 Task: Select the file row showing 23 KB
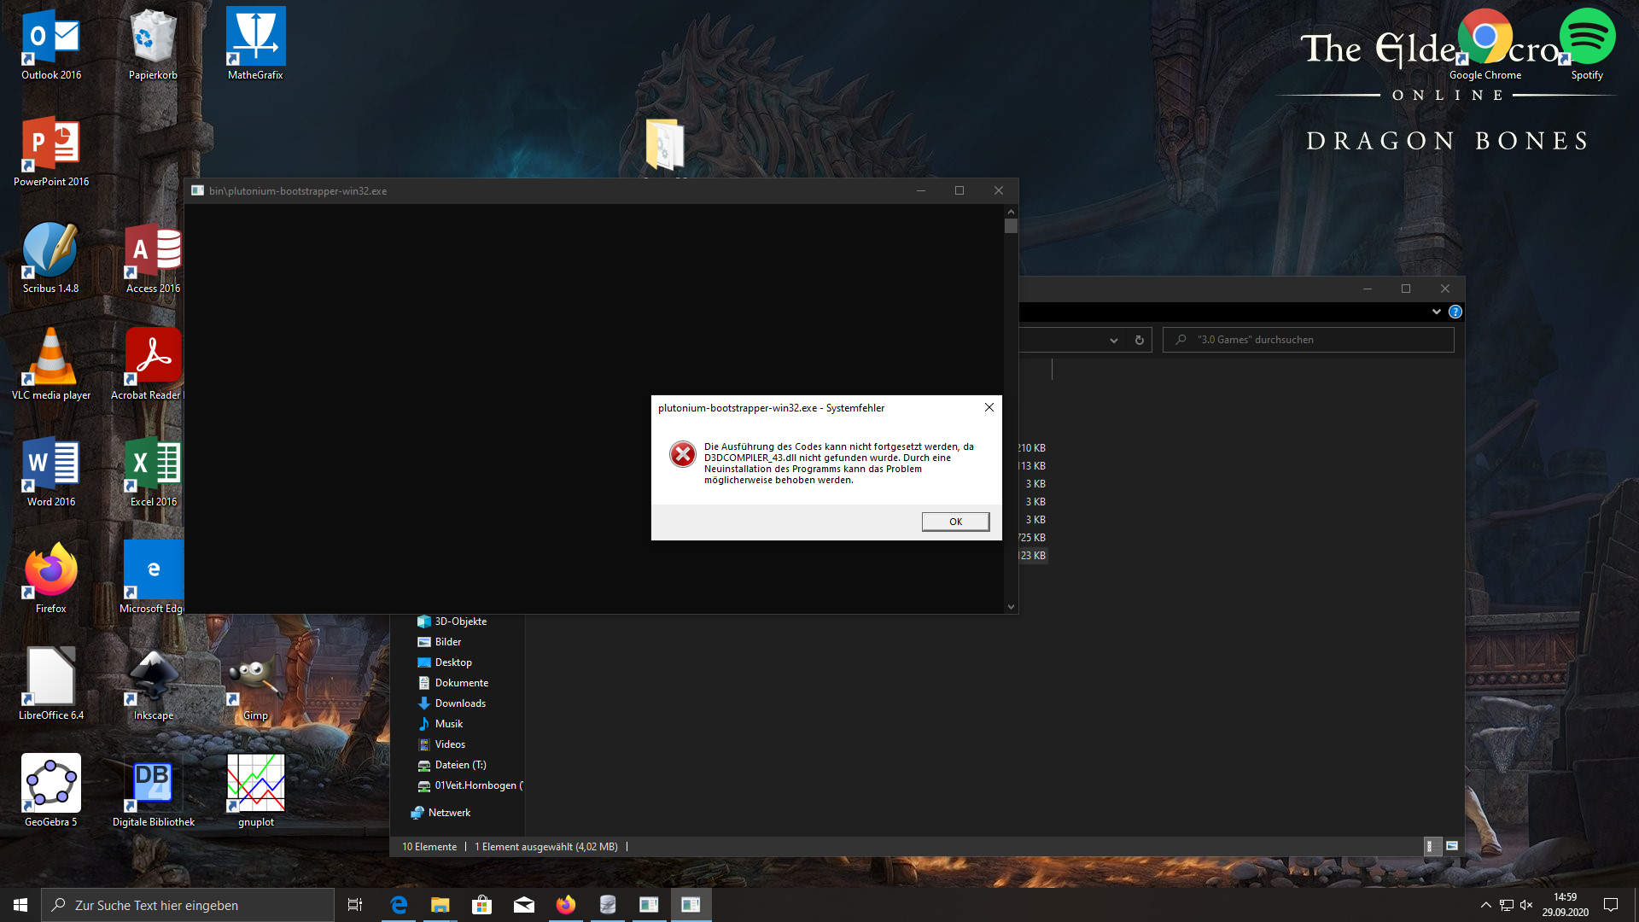click(1032, 555)
